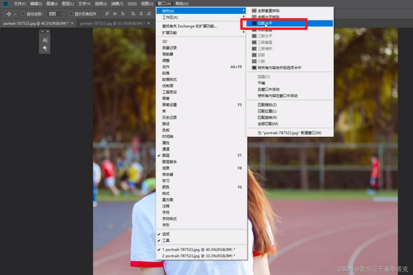This screenshot has width=413, height=275.
Task: Open the 视图(V) menu
Action: click(147, 4)
